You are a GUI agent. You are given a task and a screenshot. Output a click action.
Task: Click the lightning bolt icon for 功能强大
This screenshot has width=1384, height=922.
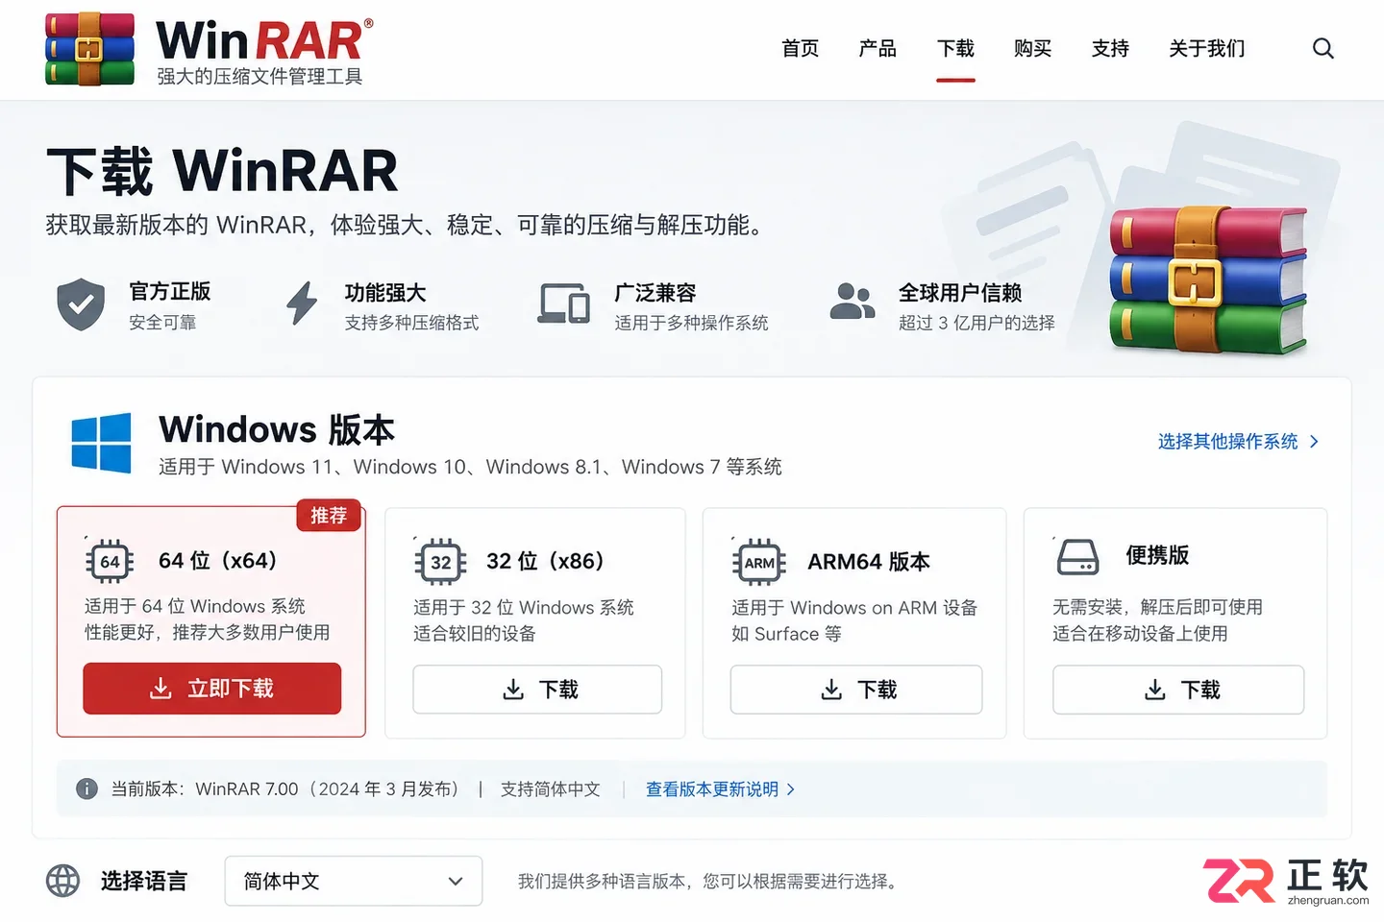(302, 303)
